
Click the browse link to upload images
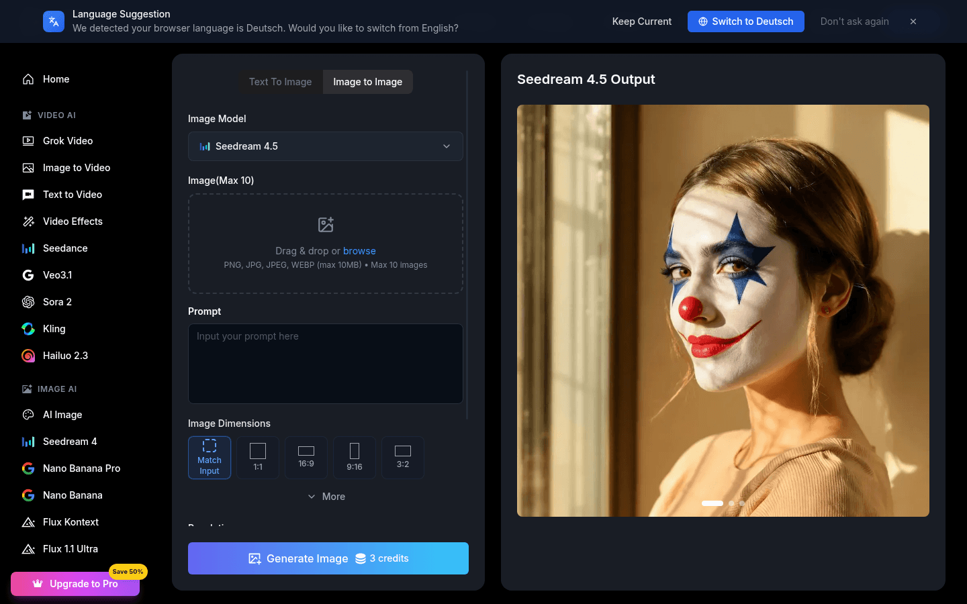(359, 251)
